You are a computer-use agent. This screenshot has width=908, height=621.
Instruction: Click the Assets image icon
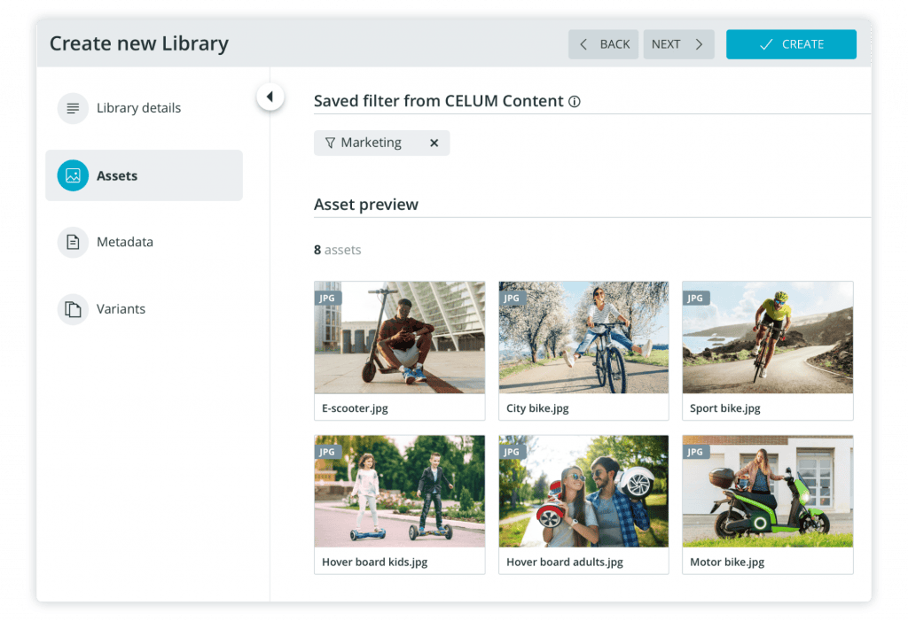73,175
